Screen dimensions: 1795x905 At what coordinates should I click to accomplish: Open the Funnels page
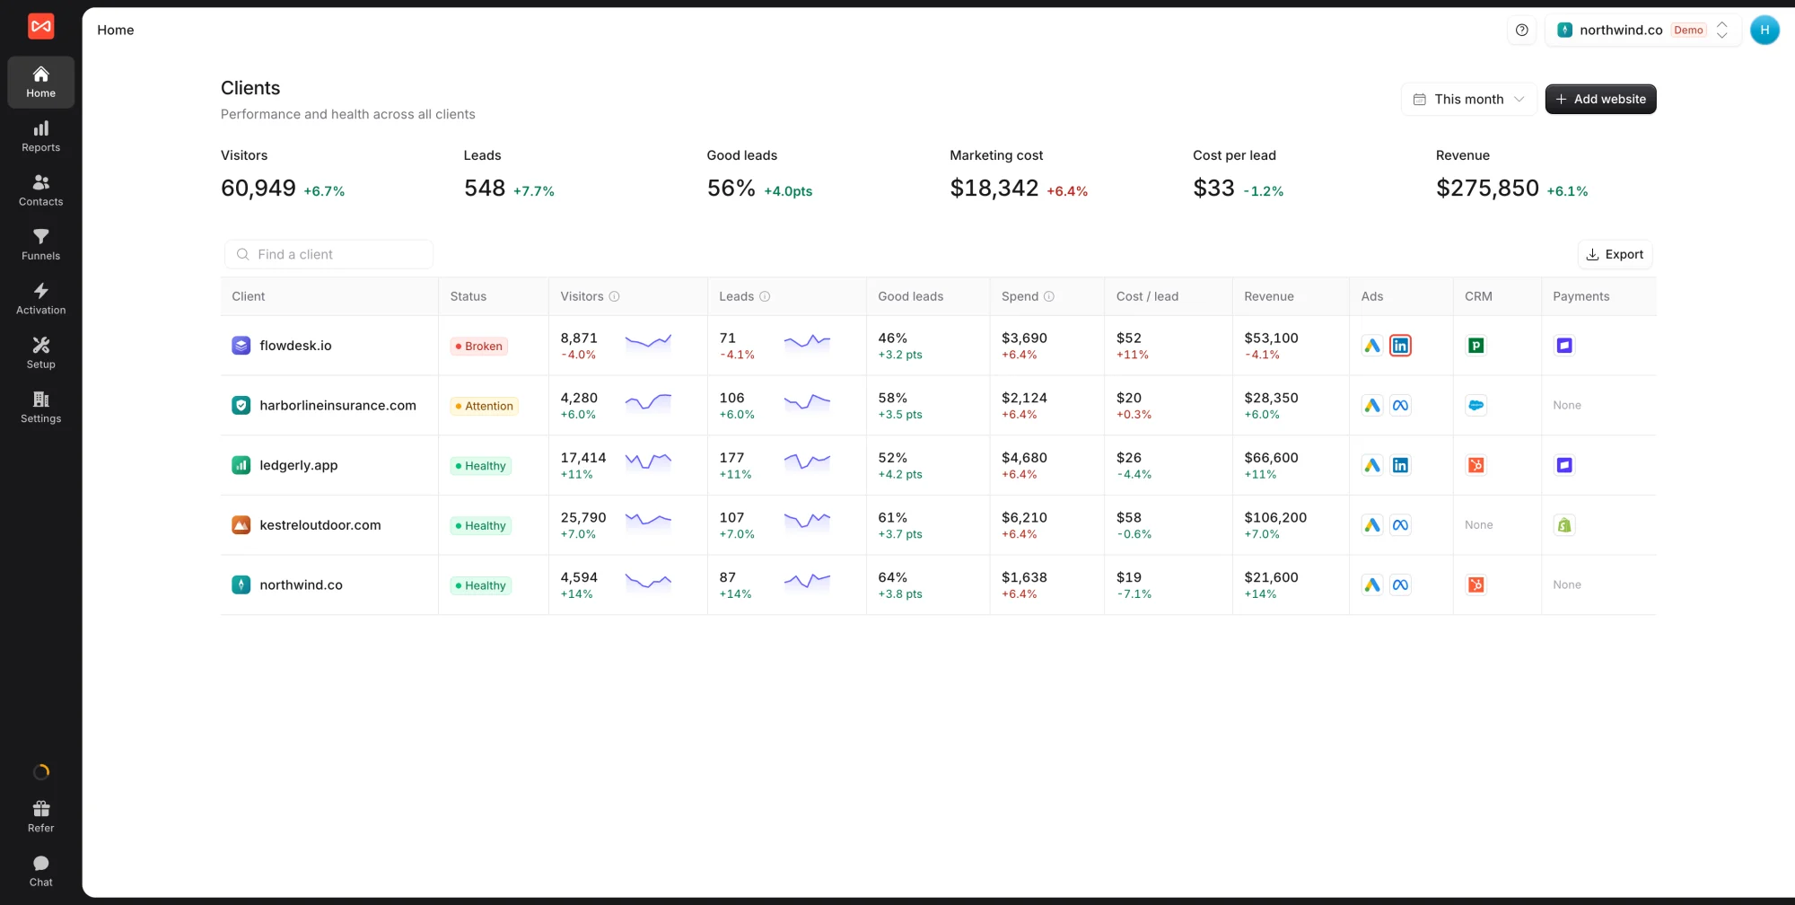40,245
